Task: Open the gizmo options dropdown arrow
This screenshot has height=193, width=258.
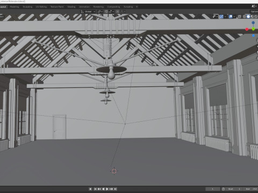Action: (225, 17)
